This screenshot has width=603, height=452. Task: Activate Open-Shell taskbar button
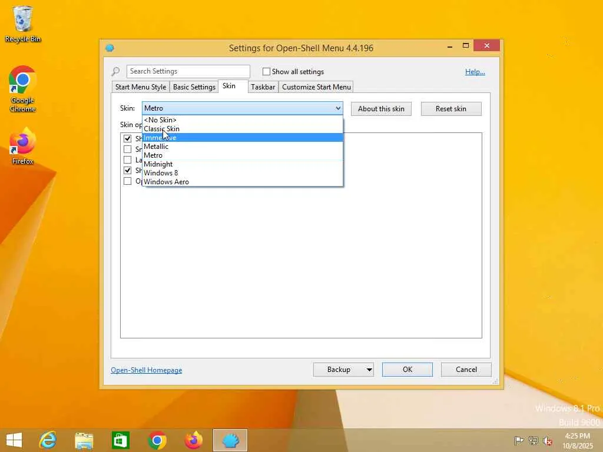(x=230, y=440)
